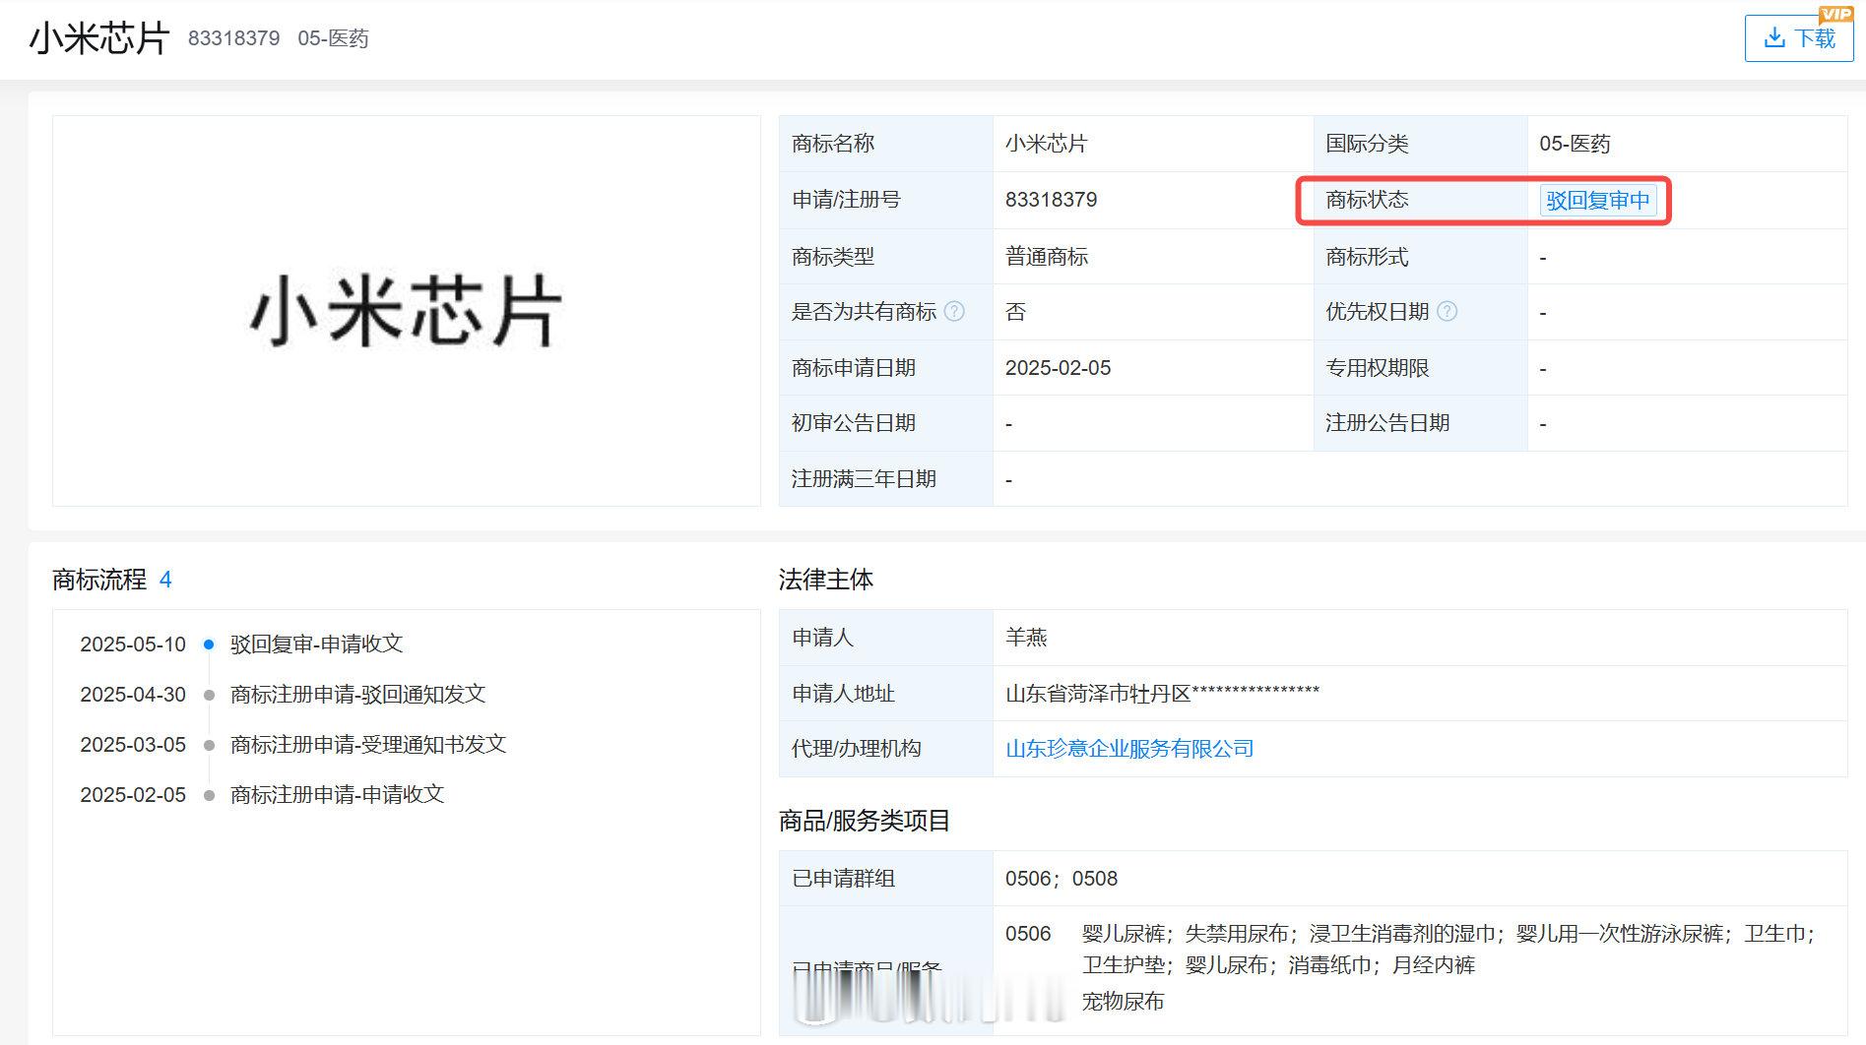Click the 2025-04-30 date in the process list
This screenshot has height=1045, width=1866.
point(133,695)
